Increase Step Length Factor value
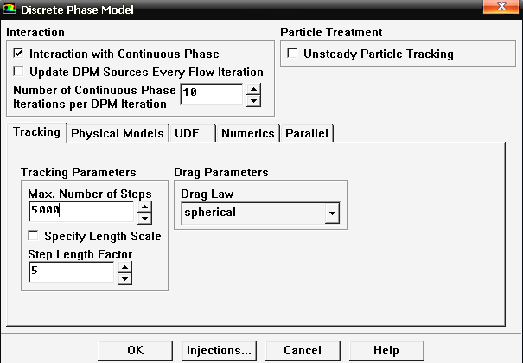Image resolution: width=523 pixels, height=363 pixels. point(124,268)
